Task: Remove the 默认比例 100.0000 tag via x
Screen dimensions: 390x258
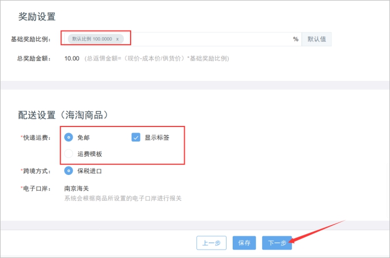Action: (117, 39)
